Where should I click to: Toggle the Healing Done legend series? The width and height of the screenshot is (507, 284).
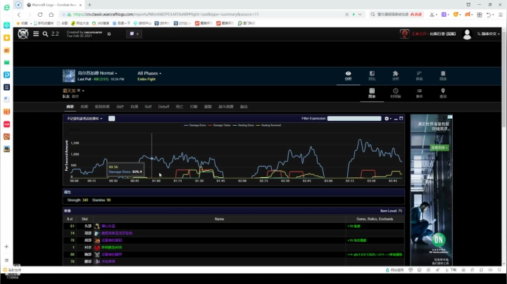[x=244, y=125]
